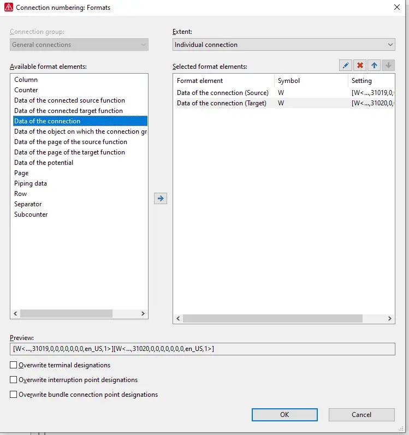Enable Overwrite bundle connection point designations
The width and height of the screenshot is (409, 435).
pyautogui.click(x=13, y=394)
